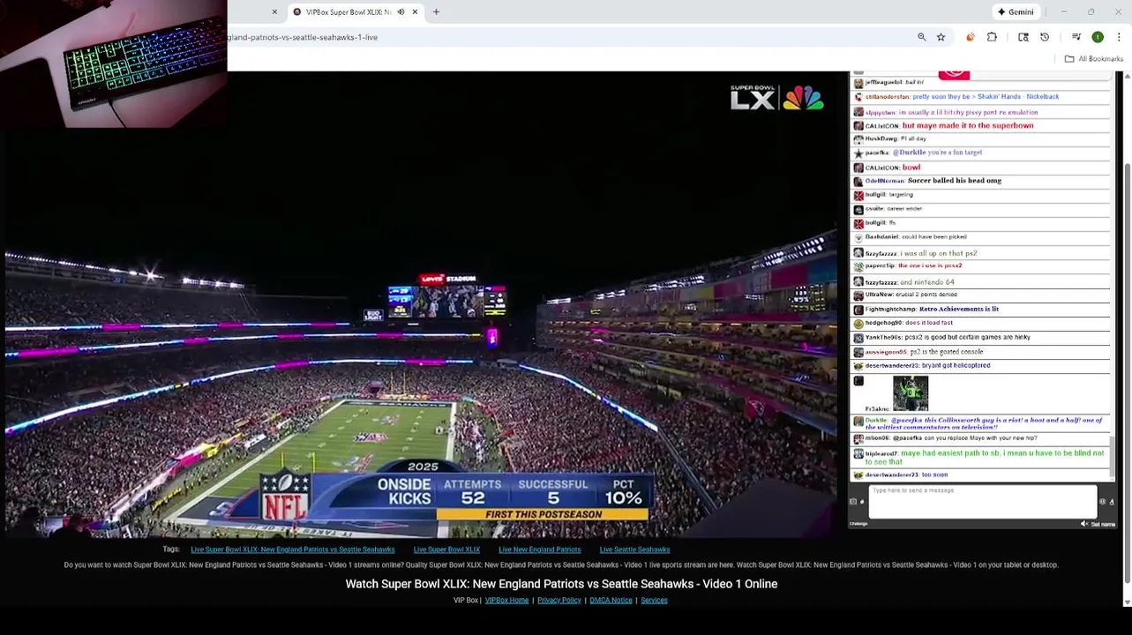Click the zoom magnifier icon in address bar
Image resolution: width=1132 pixels, height=635 pixels.
[922, 37]
